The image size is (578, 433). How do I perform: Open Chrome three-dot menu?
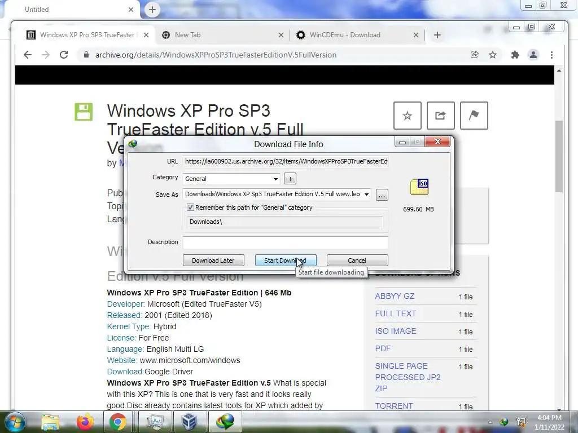click(552, 55)
